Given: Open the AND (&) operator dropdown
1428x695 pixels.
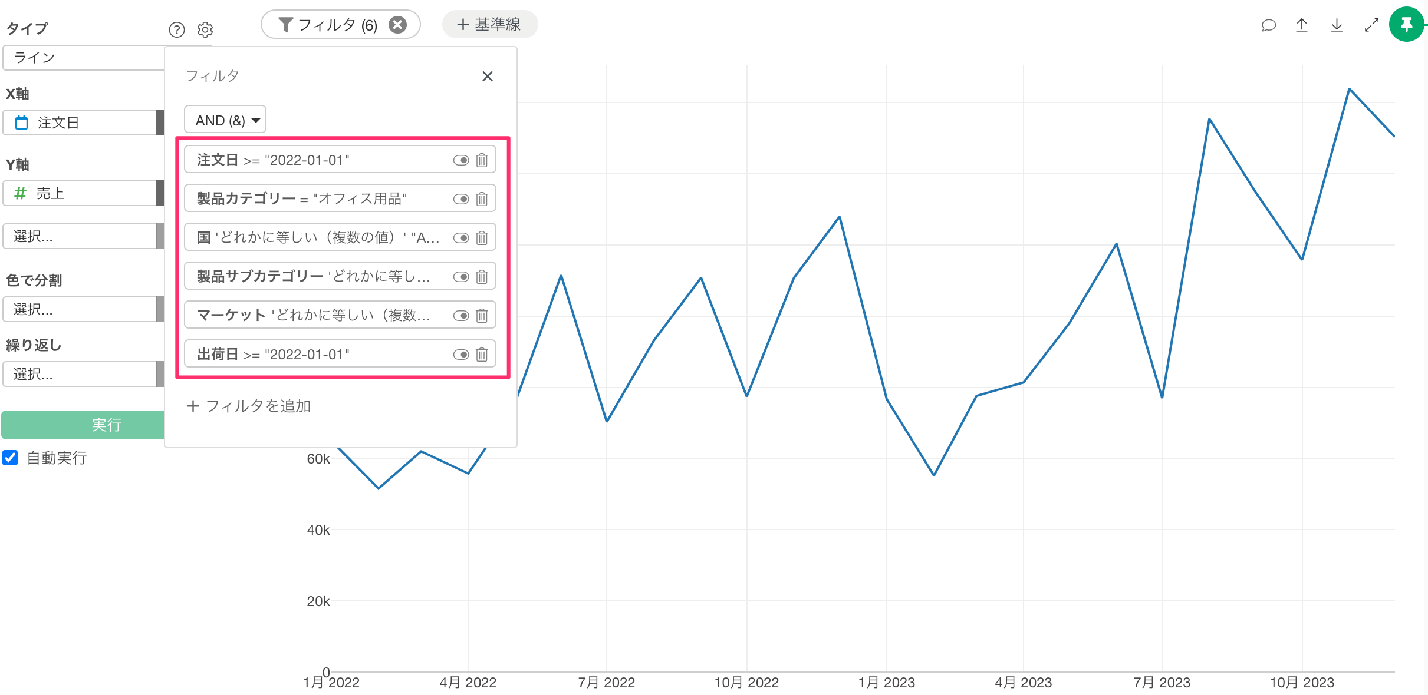Looking at the screenshot, I should 225,120.
